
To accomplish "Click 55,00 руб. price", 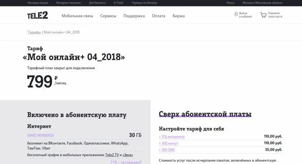I will point(274,150).
